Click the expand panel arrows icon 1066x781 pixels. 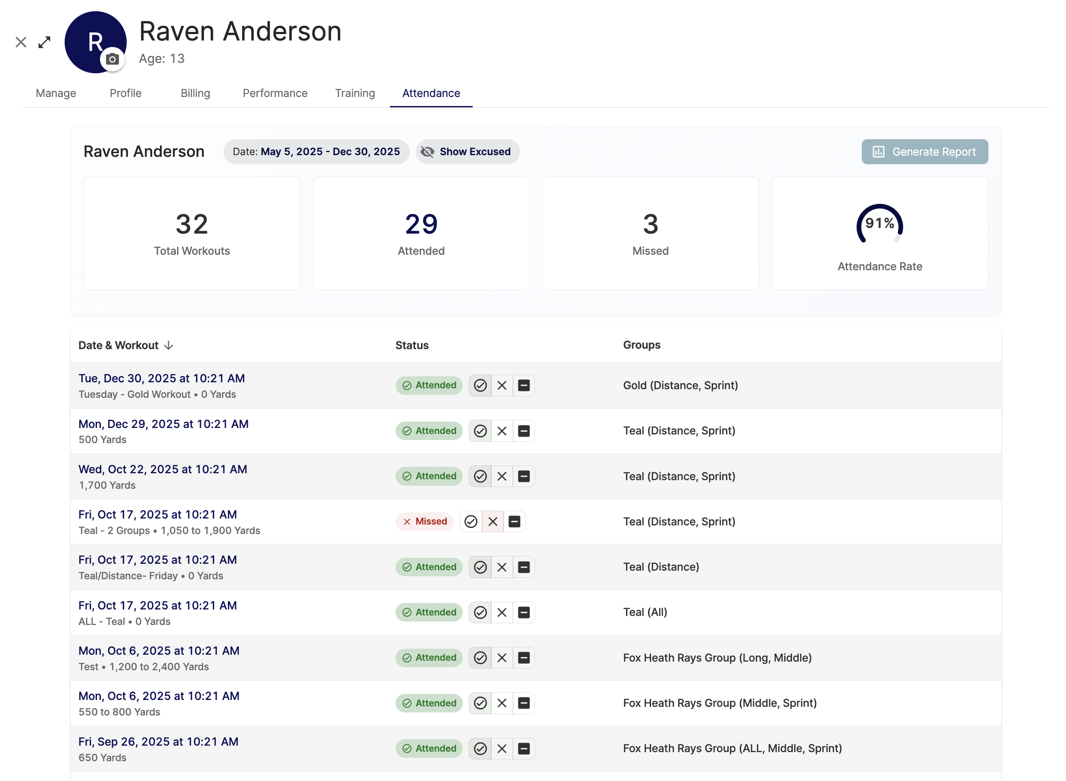click(x=44, y=42)
